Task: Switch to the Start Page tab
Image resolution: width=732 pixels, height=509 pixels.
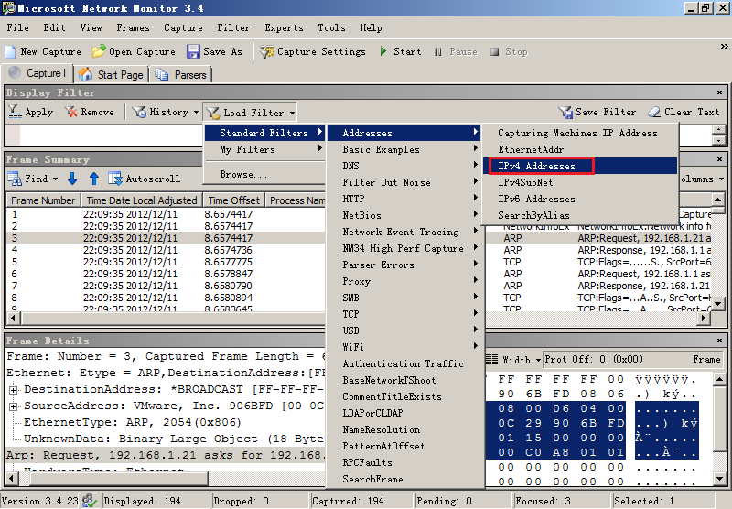Action: pyautogui.click(x=112, y=75)
